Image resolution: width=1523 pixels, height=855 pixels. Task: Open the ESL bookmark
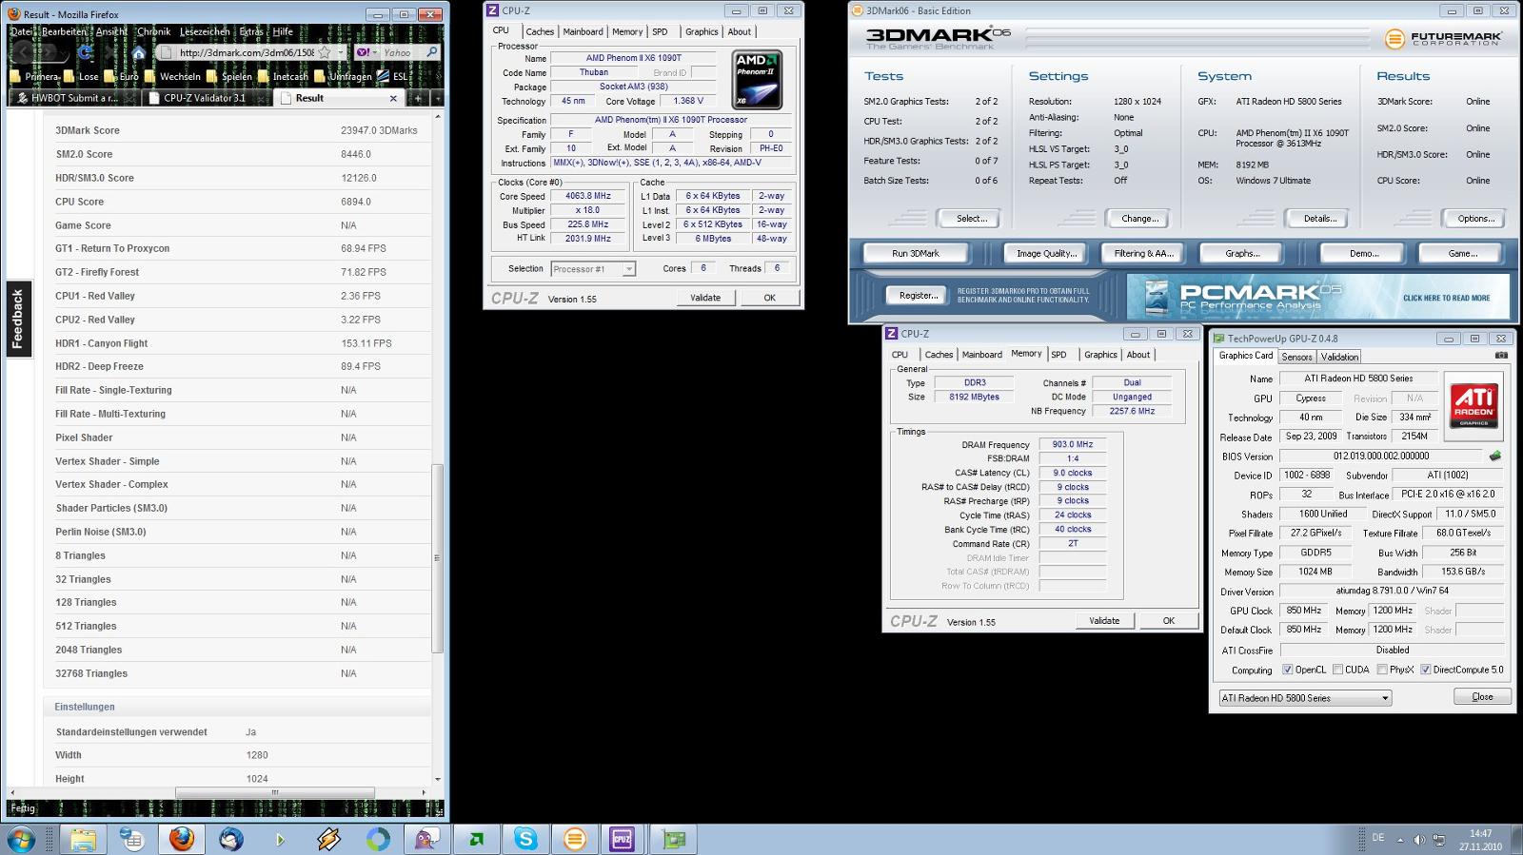[x=392, y=76]
